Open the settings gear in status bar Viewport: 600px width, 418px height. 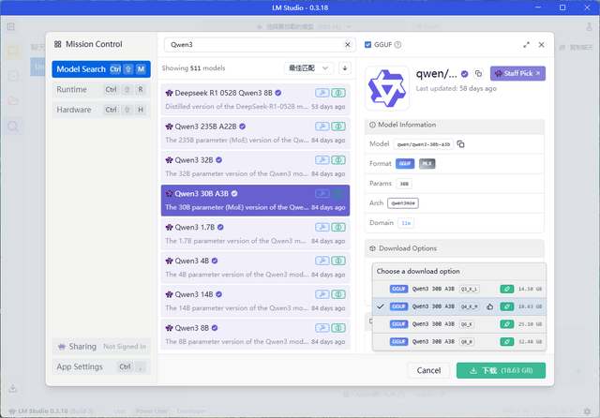[x=587, y=411]
